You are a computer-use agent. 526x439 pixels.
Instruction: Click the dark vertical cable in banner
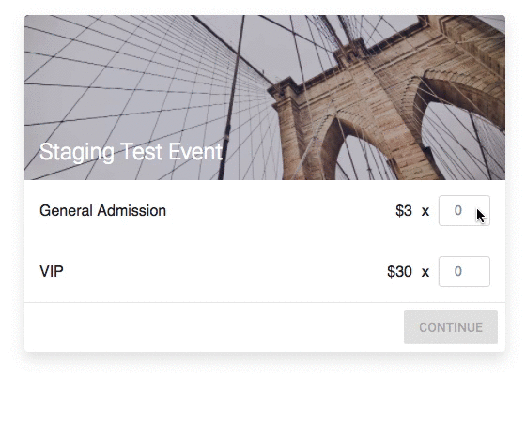pyautogui.click(x=231, y=98)
